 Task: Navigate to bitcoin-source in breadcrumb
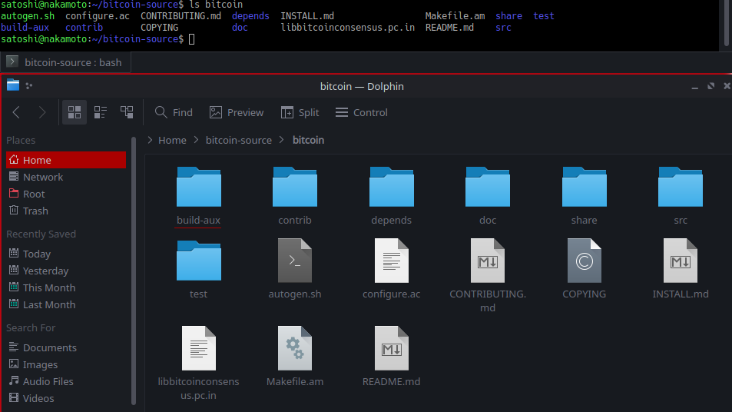239,140
